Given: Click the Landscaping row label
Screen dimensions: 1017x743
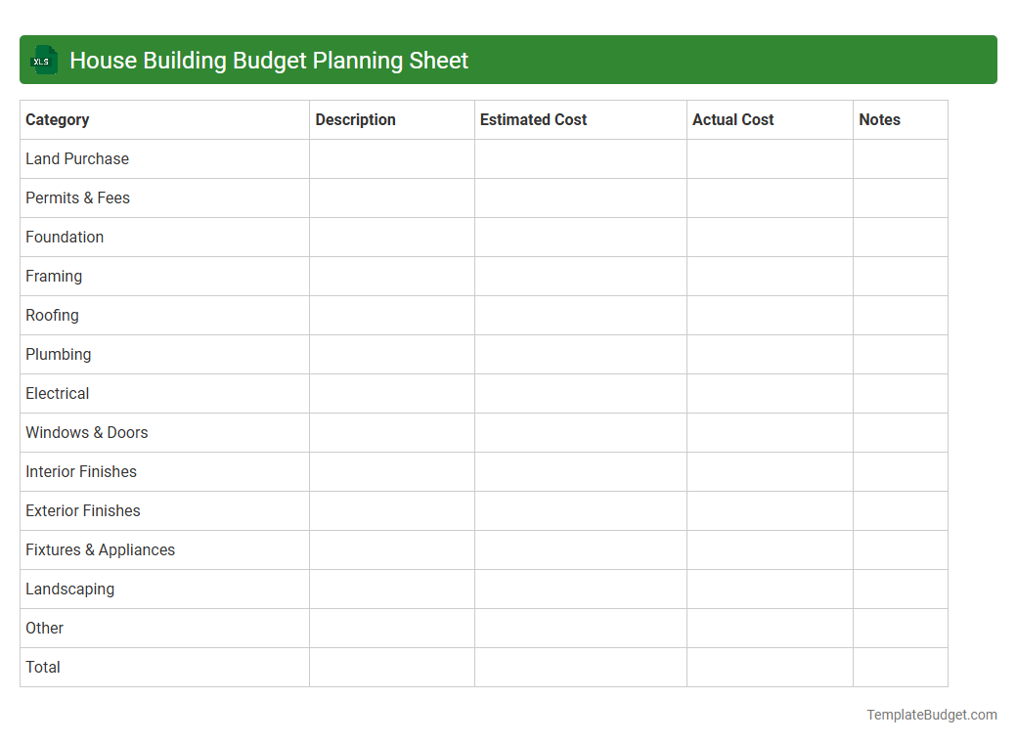Looking at the screenshot, I should coord(69,589).
